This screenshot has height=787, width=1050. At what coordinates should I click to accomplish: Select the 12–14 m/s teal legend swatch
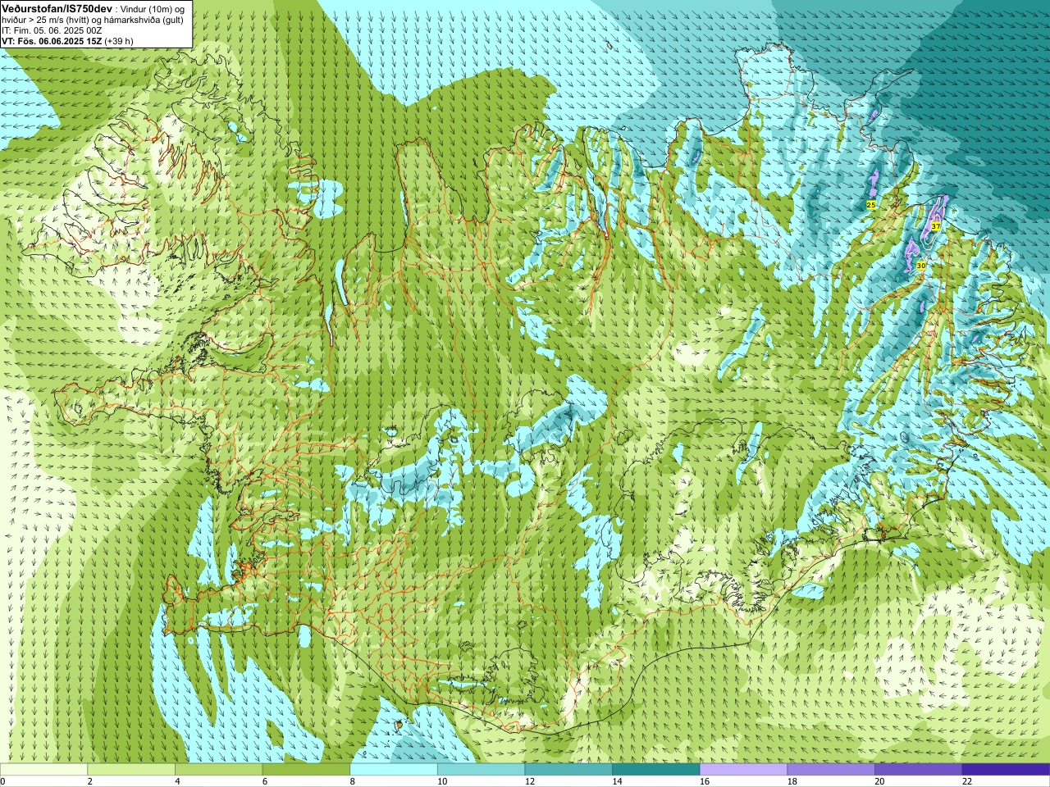568,769
